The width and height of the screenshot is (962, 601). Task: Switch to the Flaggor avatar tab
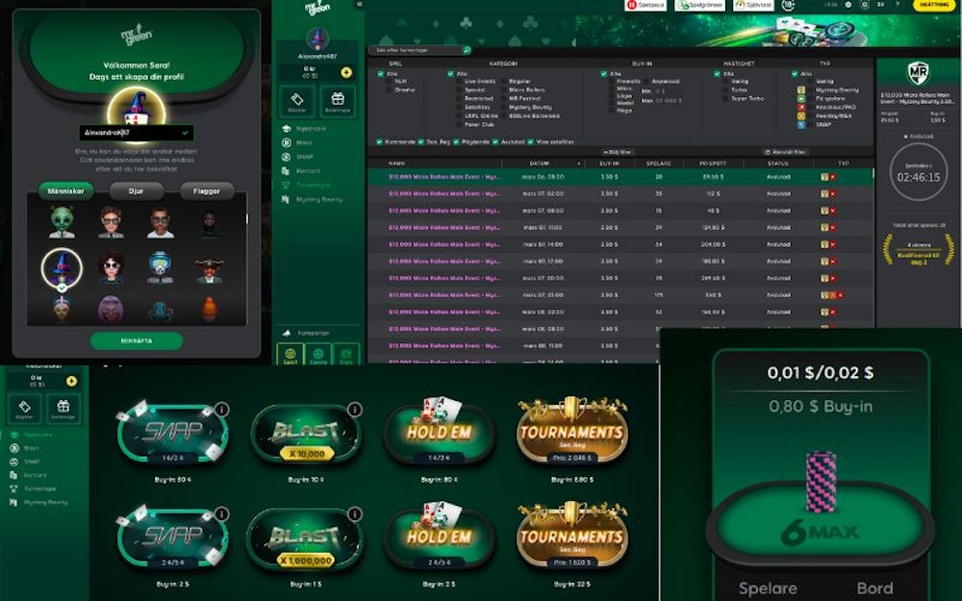[x=207, y=191]
